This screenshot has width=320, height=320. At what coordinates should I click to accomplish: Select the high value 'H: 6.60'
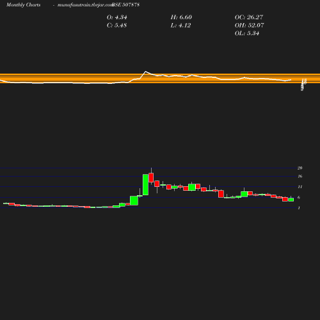pos(181,17)
